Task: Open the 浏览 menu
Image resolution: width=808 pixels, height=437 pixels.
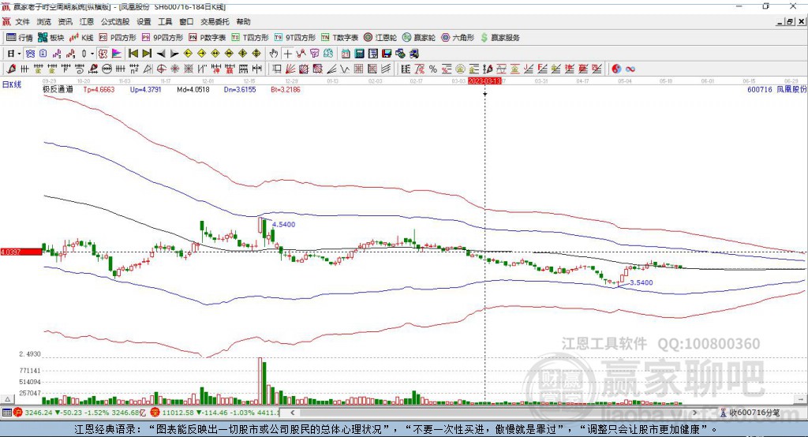Action: [x=44, y=21]
